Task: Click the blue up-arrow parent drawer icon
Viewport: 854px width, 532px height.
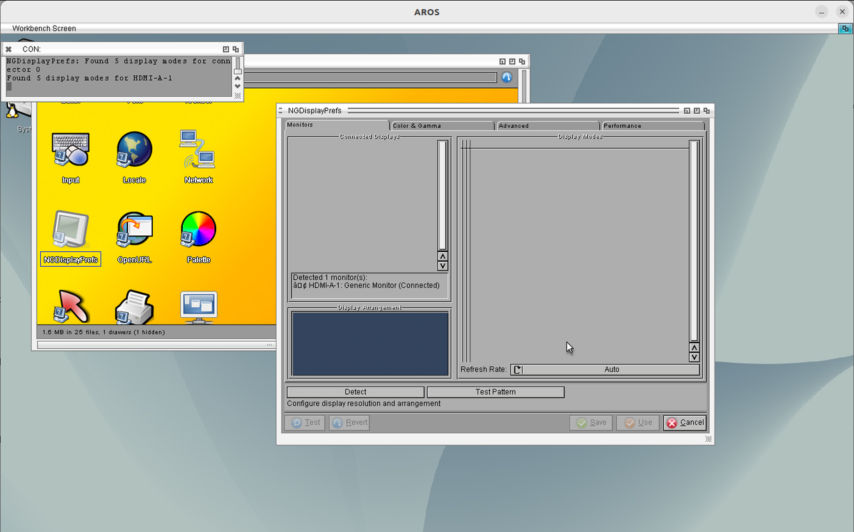Action: pyautogui.click(x=506, y=77)
